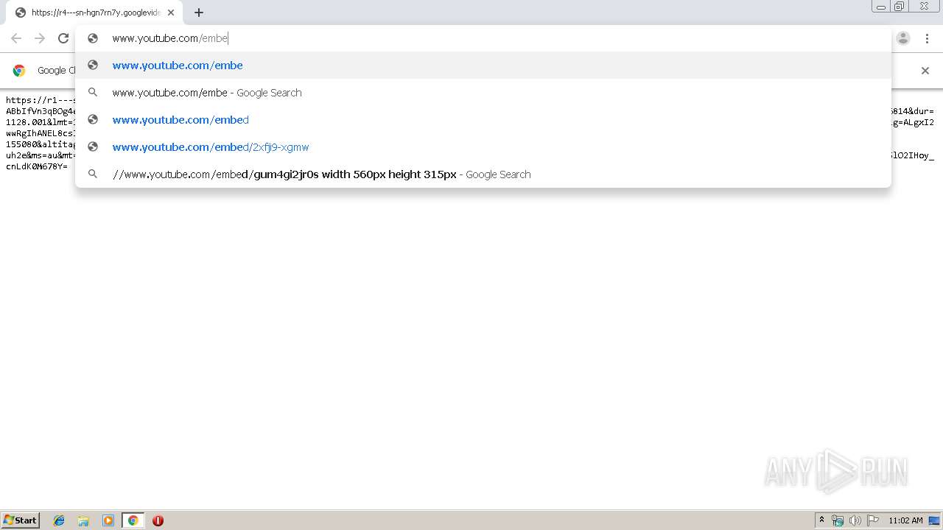
Task: Open the volume speaker tray icon
Action: [x=855, y=520]
